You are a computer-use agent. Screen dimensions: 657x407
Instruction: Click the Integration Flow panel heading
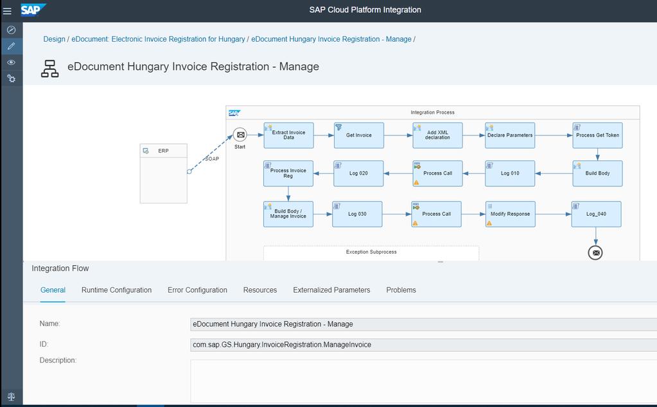coord(60,268)
